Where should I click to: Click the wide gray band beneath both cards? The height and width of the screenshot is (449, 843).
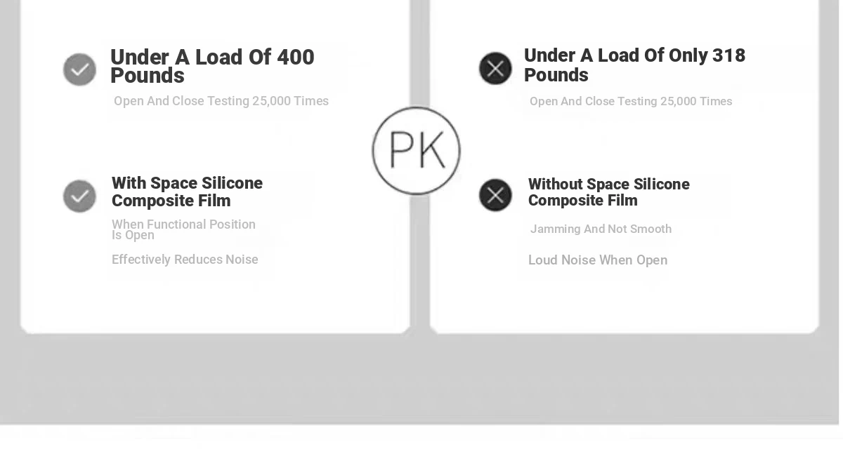click(x=421, y=379)
